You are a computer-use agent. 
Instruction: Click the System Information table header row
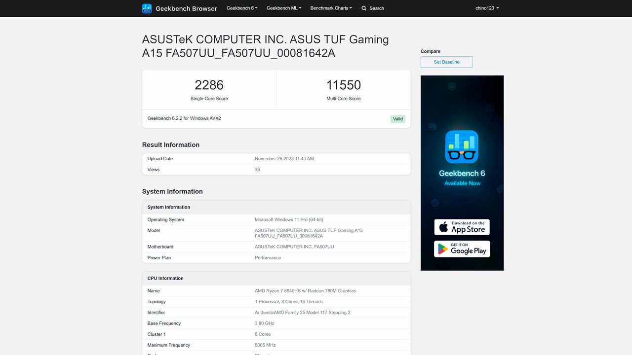[276, 207]
